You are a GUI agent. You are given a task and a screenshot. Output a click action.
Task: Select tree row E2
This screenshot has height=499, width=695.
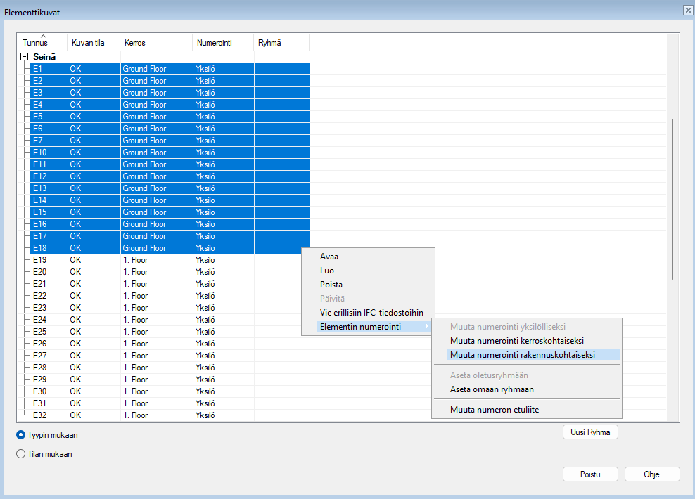(x=170, y=81)
